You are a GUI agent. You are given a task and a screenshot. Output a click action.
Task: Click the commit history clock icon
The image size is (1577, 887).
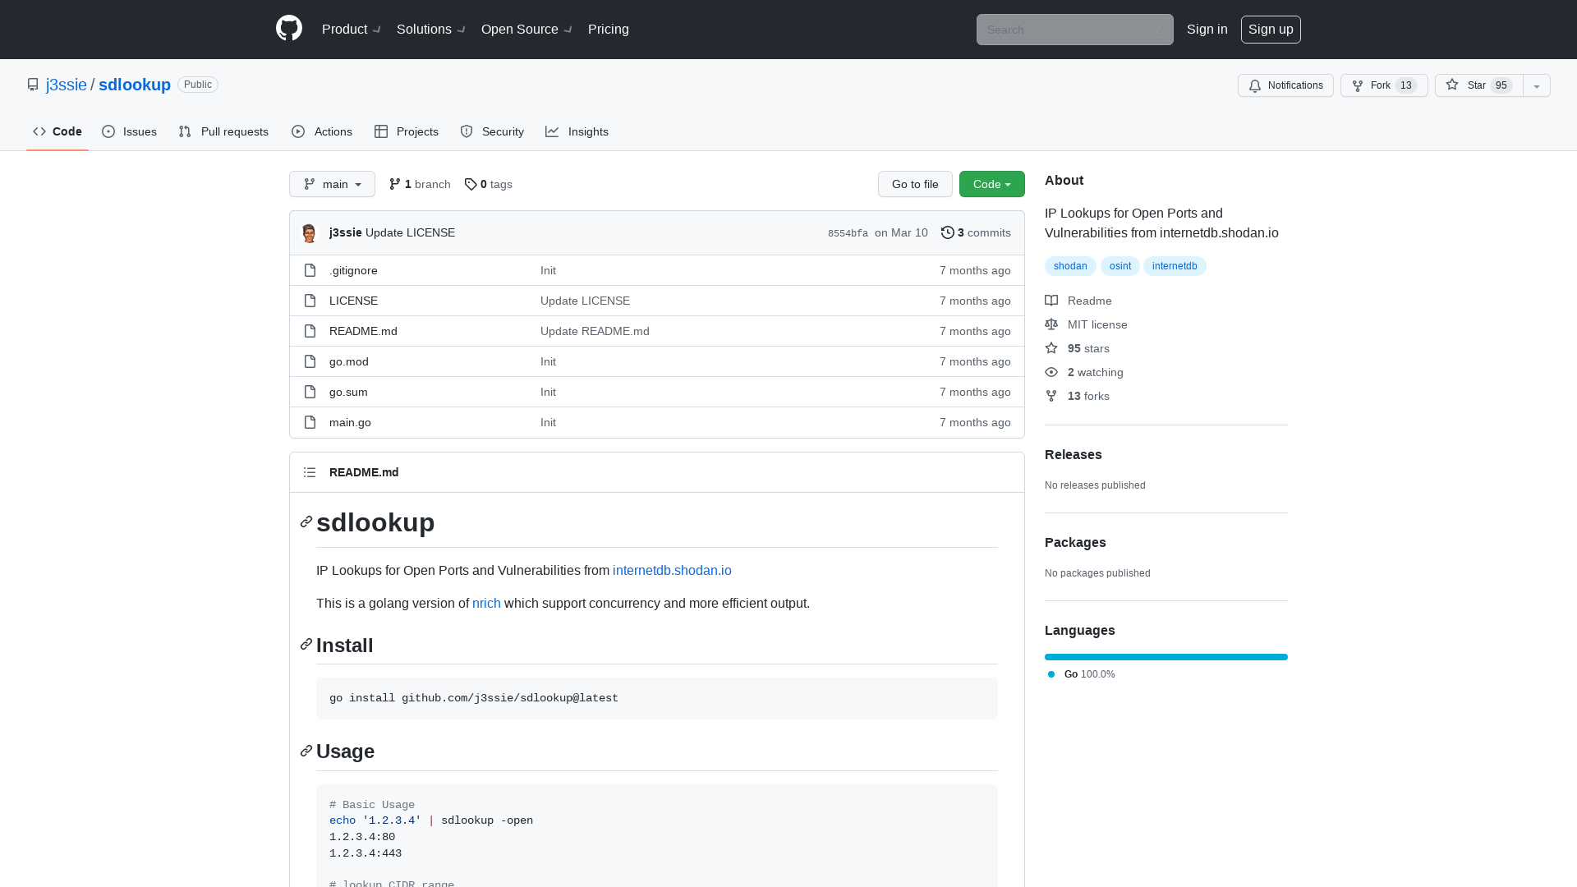948,232
